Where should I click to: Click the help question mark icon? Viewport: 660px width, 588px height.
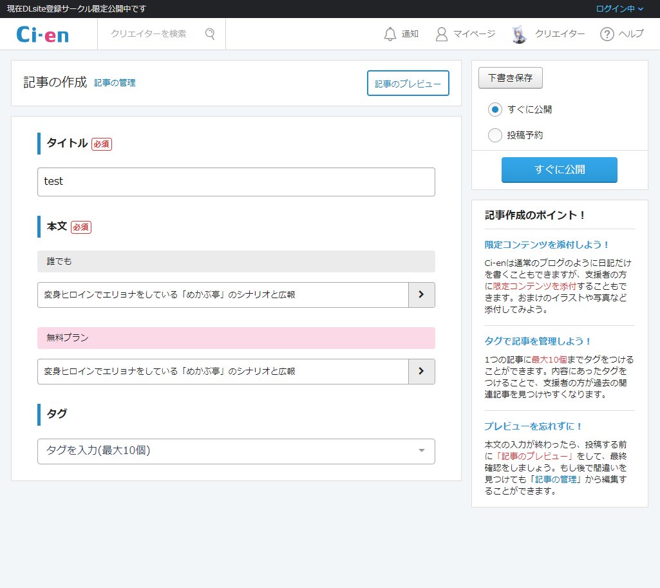point(607,34)
